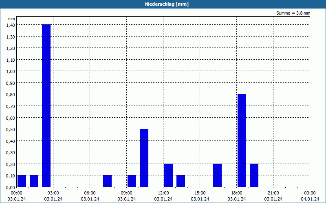Select the 18:00 time label on x-axis

(237, 193)
